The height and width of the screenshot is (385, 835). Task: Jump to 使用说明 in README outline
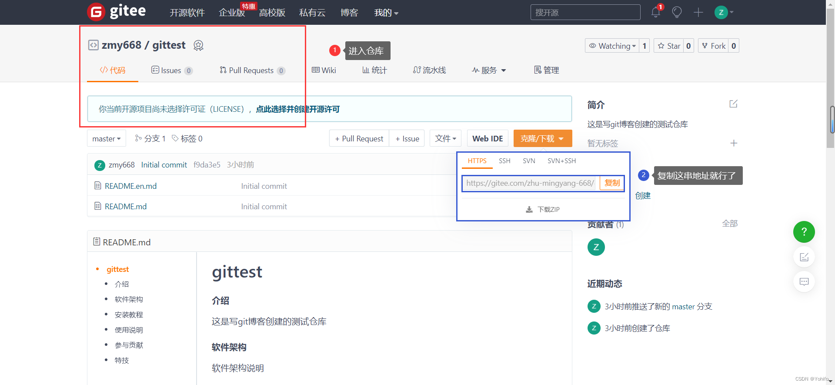point(129,330)
